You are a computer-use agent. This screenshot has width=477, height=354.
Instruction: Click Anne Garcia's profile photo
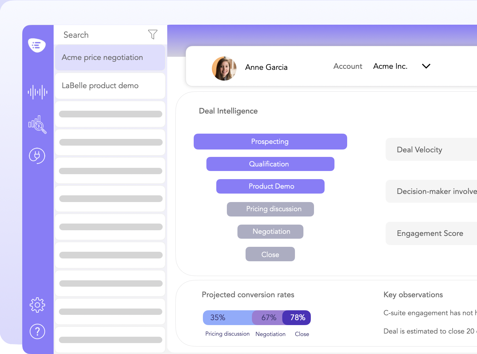point(224,68)
